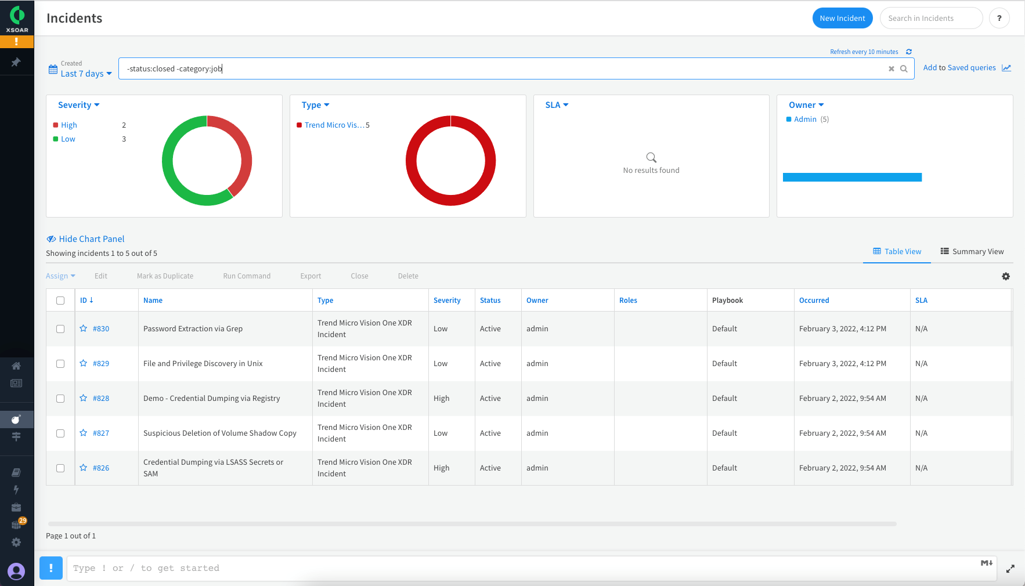Click the help question mark button
This screenshot has height=586, width=1025.
pos(999,18)
